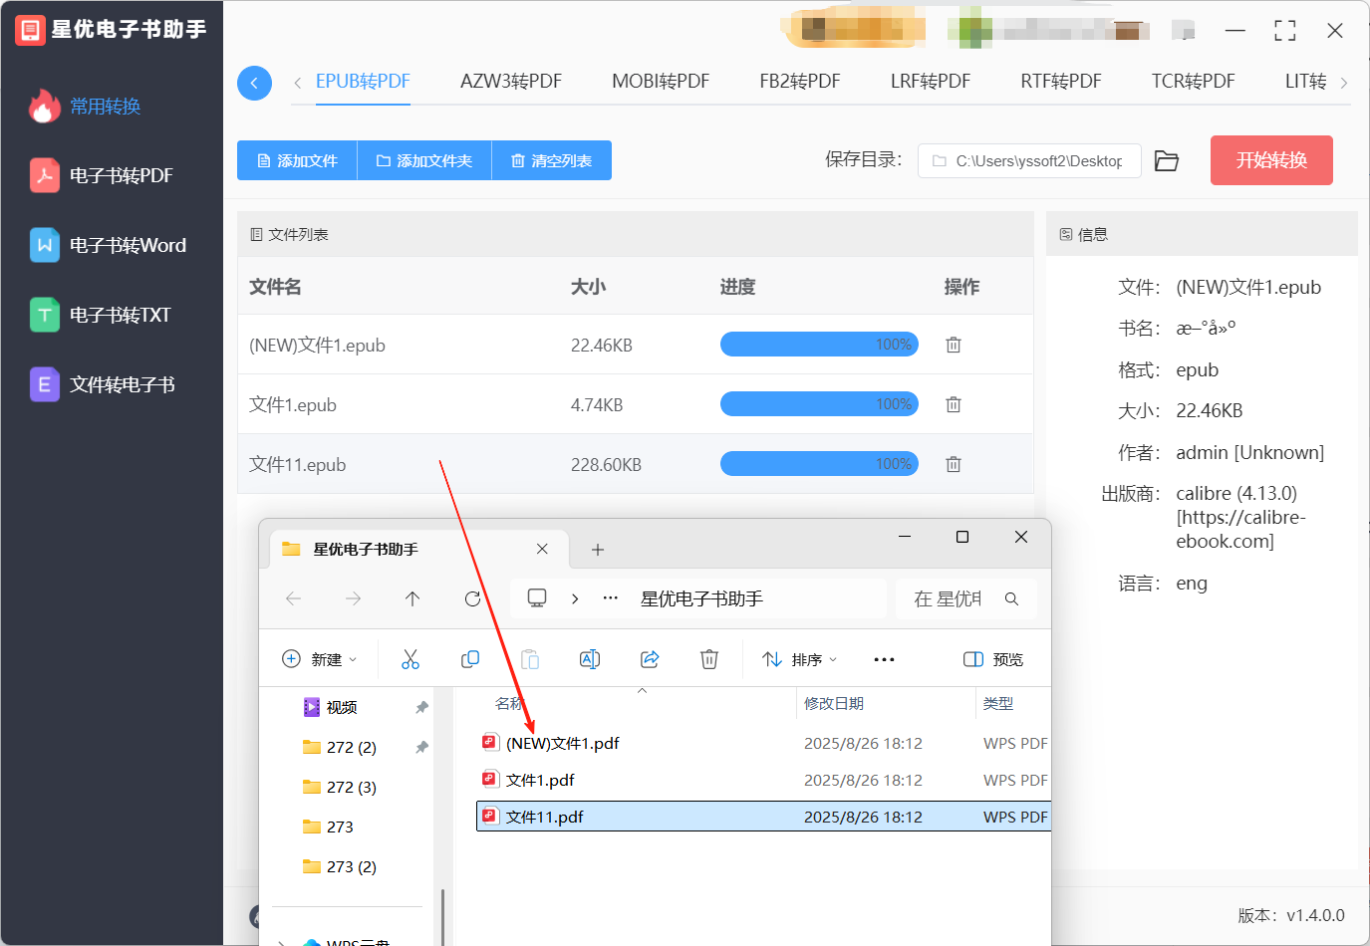Click the Paste icon in Explorer toolbar

pos(530,659)
